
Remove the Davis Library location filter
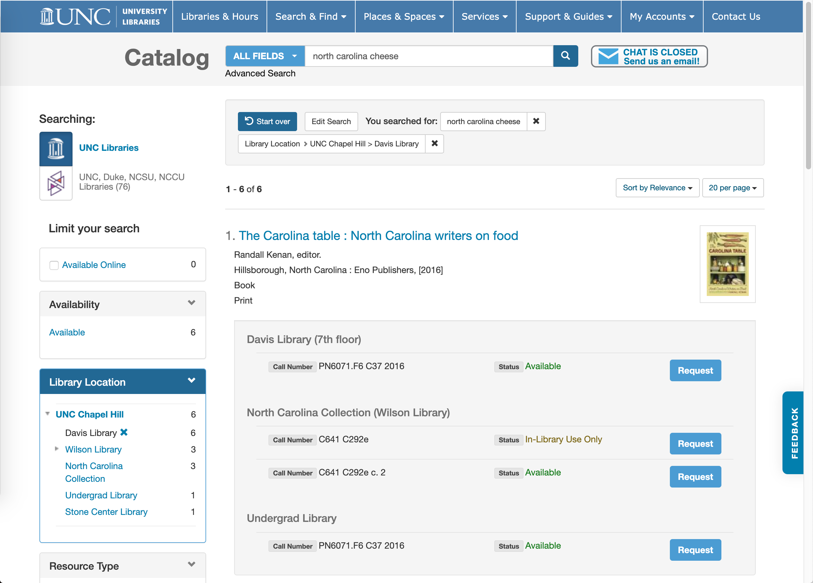pyautogui.click(x=434, y=144)
